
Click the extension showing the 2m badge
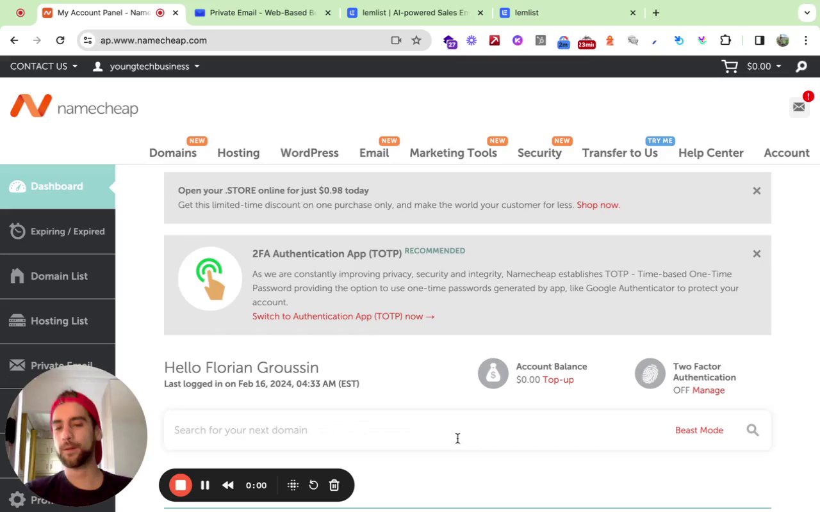[x=563, y=42]
